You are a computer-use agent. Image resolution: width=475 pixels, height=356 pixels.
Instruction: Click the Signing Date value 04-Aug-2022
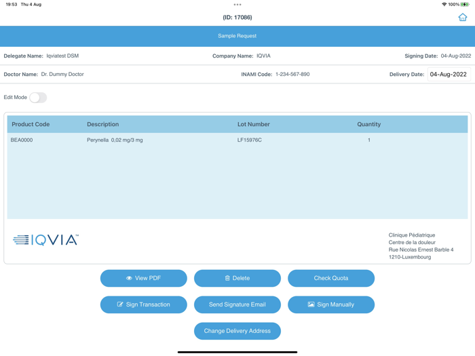click(x=456, y=56)
